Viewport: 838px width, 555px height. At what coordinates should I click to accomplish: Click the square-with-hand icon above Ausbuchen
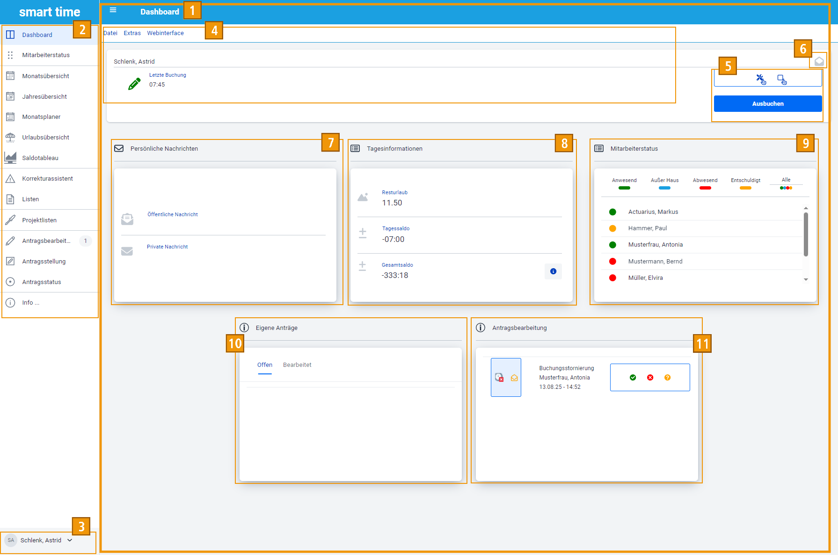coord(782,79)
